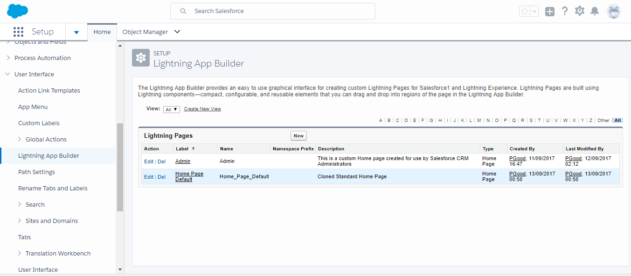631x276 pixels.
Task: Select Lightning App Builder in sidebar
Action: [49, 156]
